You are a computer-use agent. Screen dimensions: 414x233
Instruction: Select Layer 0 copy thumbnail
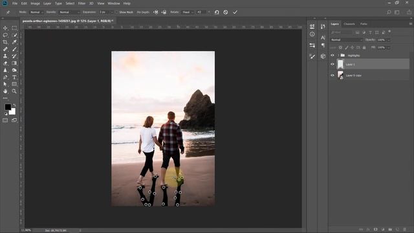coord(340,75)
